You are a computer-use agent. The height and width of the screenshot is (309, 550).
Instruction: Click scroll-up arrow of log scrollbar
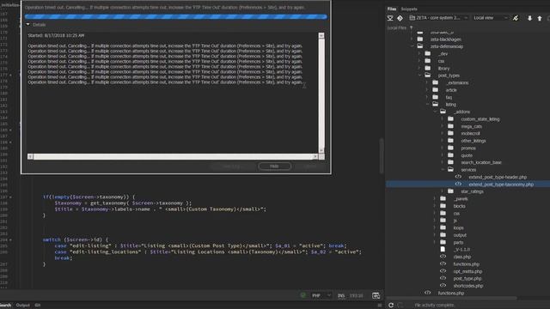point(321,35)
